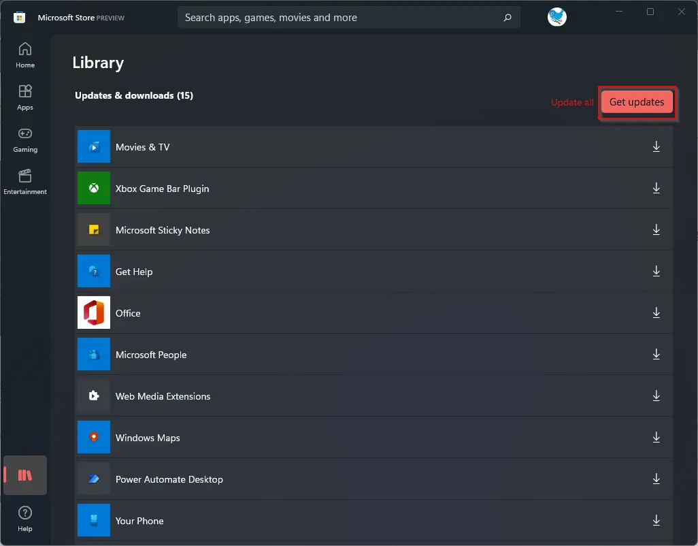Close the Microsoft Store window
The width and height of the screenshot is (698, 546).
click(681, 12)
